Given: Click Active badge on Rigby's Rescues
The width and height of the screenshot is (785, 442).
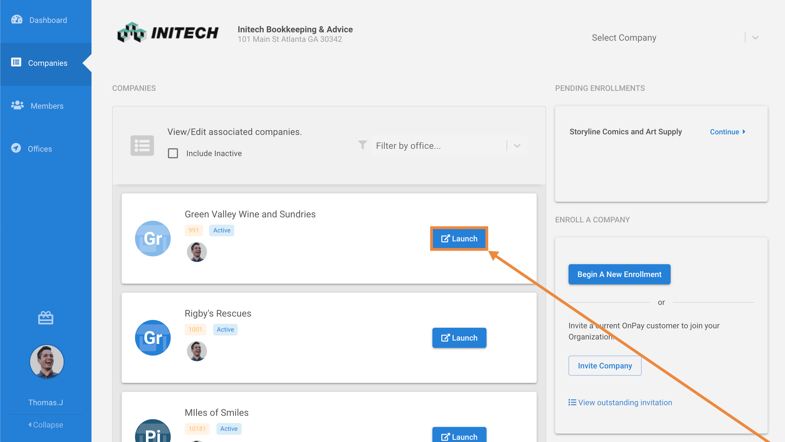Looking at the screenshot, I should click(x=225, y=330).
